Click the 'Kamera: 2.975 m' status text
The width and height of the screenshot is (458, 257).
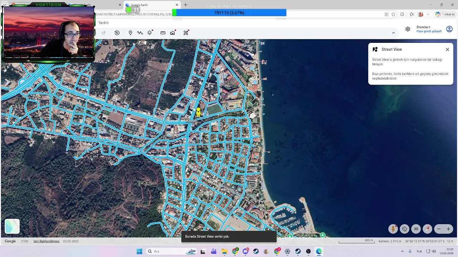coord(390,241)
